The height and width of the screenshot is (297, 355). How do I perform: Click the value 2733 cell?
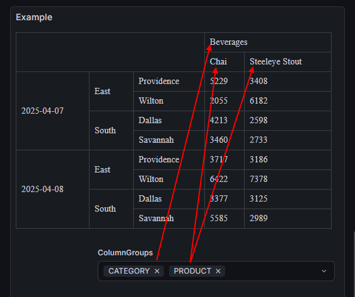[x=288, y=140]
